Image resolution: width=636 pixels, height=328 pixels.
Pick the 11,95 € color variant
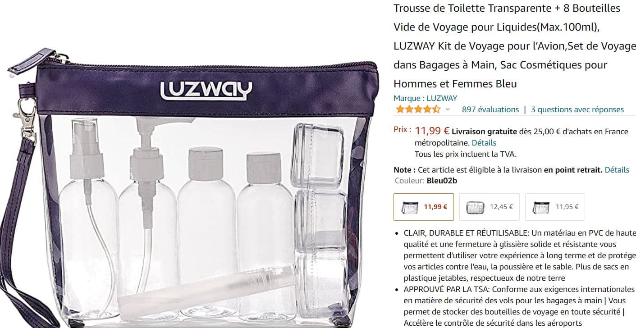click(x=555, y=207)
